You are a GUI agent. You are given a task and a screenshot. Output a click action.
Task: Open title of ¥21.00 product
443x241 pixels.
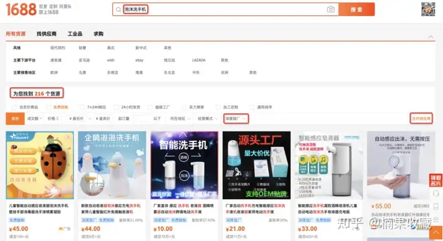pyautogui.click(x=255, y=209)
